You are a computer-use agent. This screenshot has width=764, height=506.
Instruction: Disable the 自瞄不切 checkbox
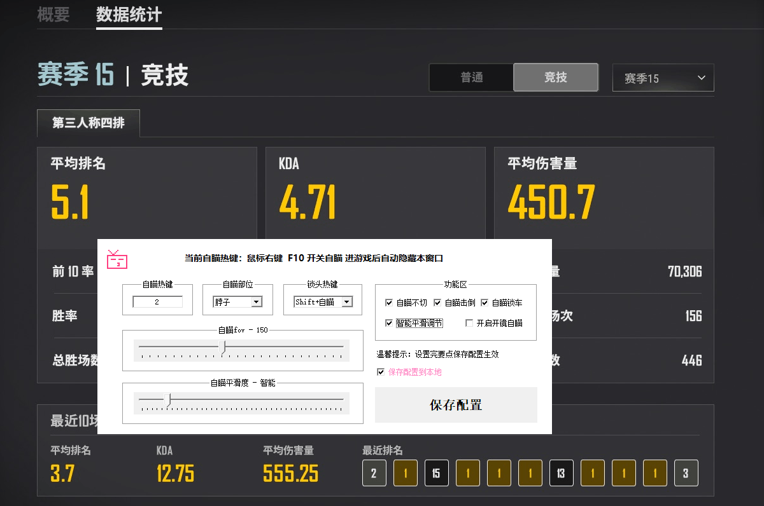pyautogui.click(x=389, y=303)
